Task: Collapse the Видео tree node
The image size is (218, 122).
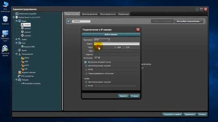Action: (x=16, y=21)
